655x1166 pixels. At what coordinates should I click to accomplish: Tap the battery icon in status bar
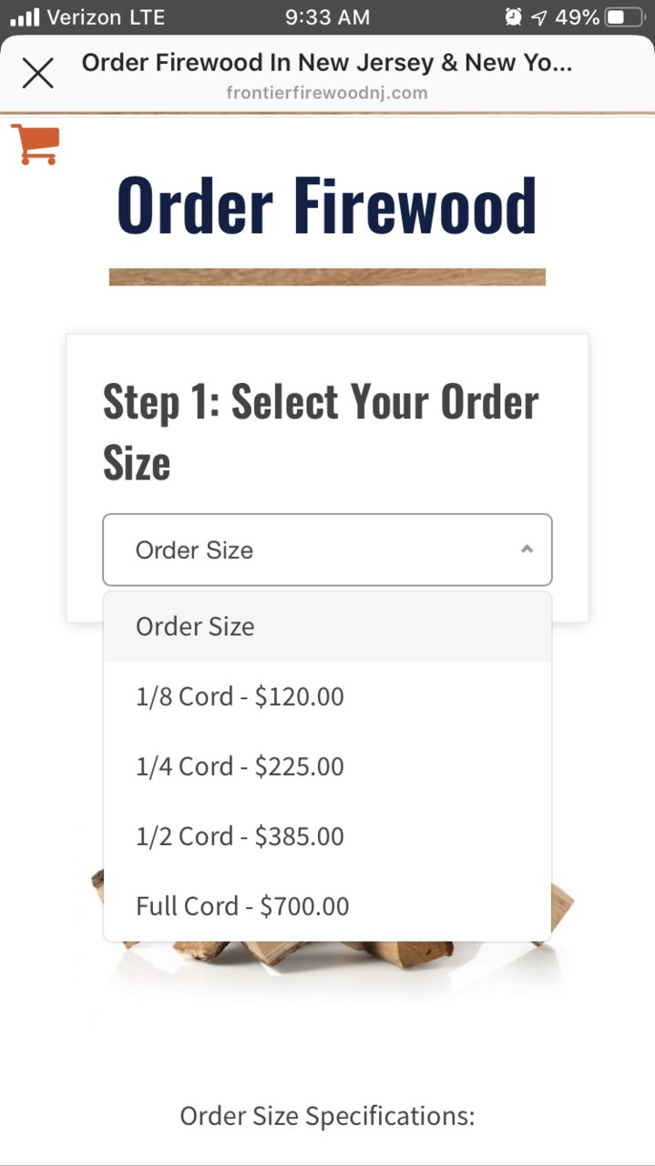[x=625, y=17]
